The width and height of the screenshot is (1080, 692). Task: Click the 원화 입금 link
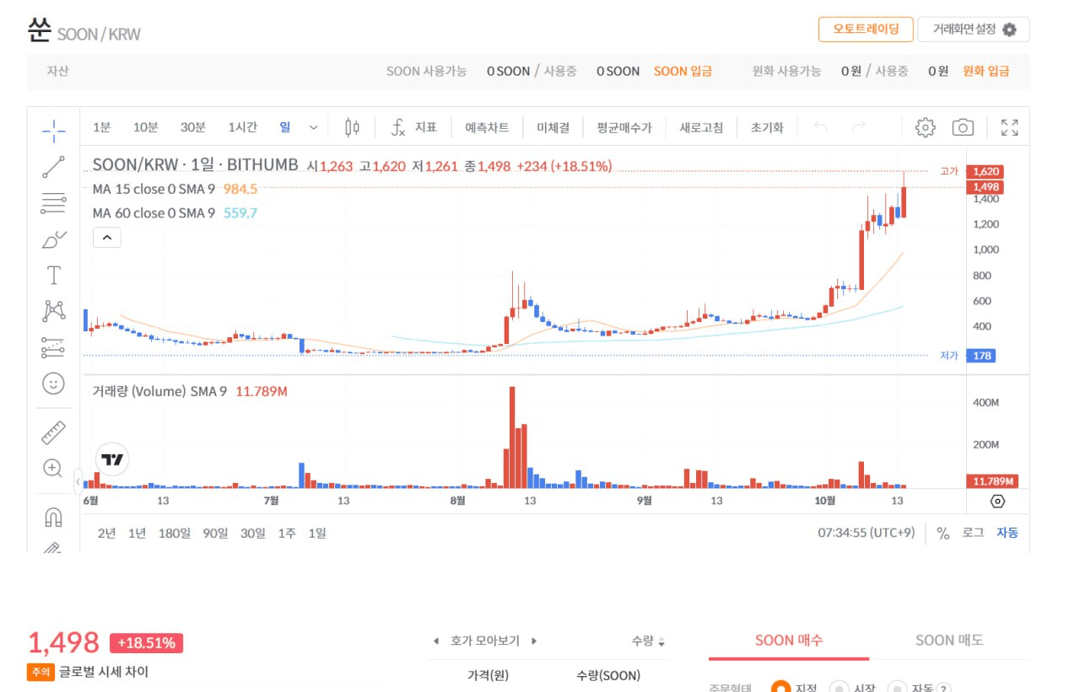pos(985,72)
